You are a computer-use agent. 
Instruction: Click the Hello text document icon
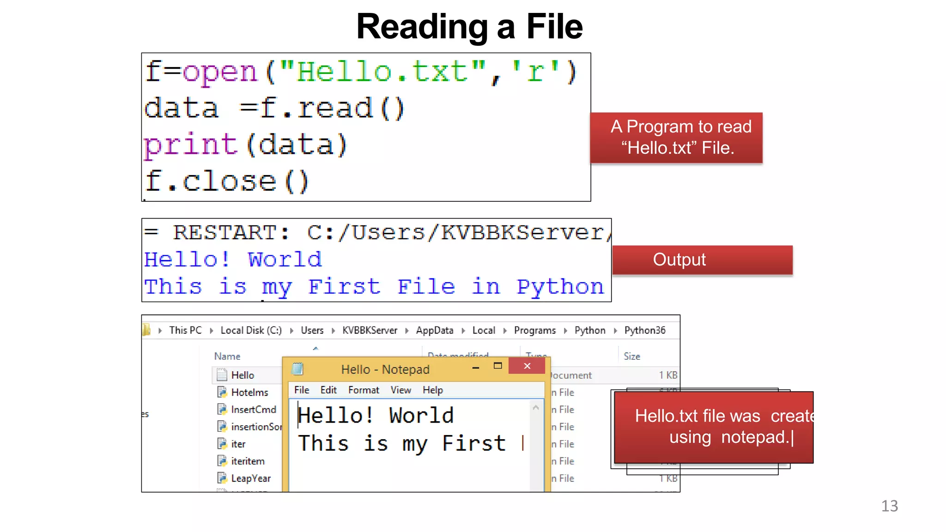tap(222, 375)
